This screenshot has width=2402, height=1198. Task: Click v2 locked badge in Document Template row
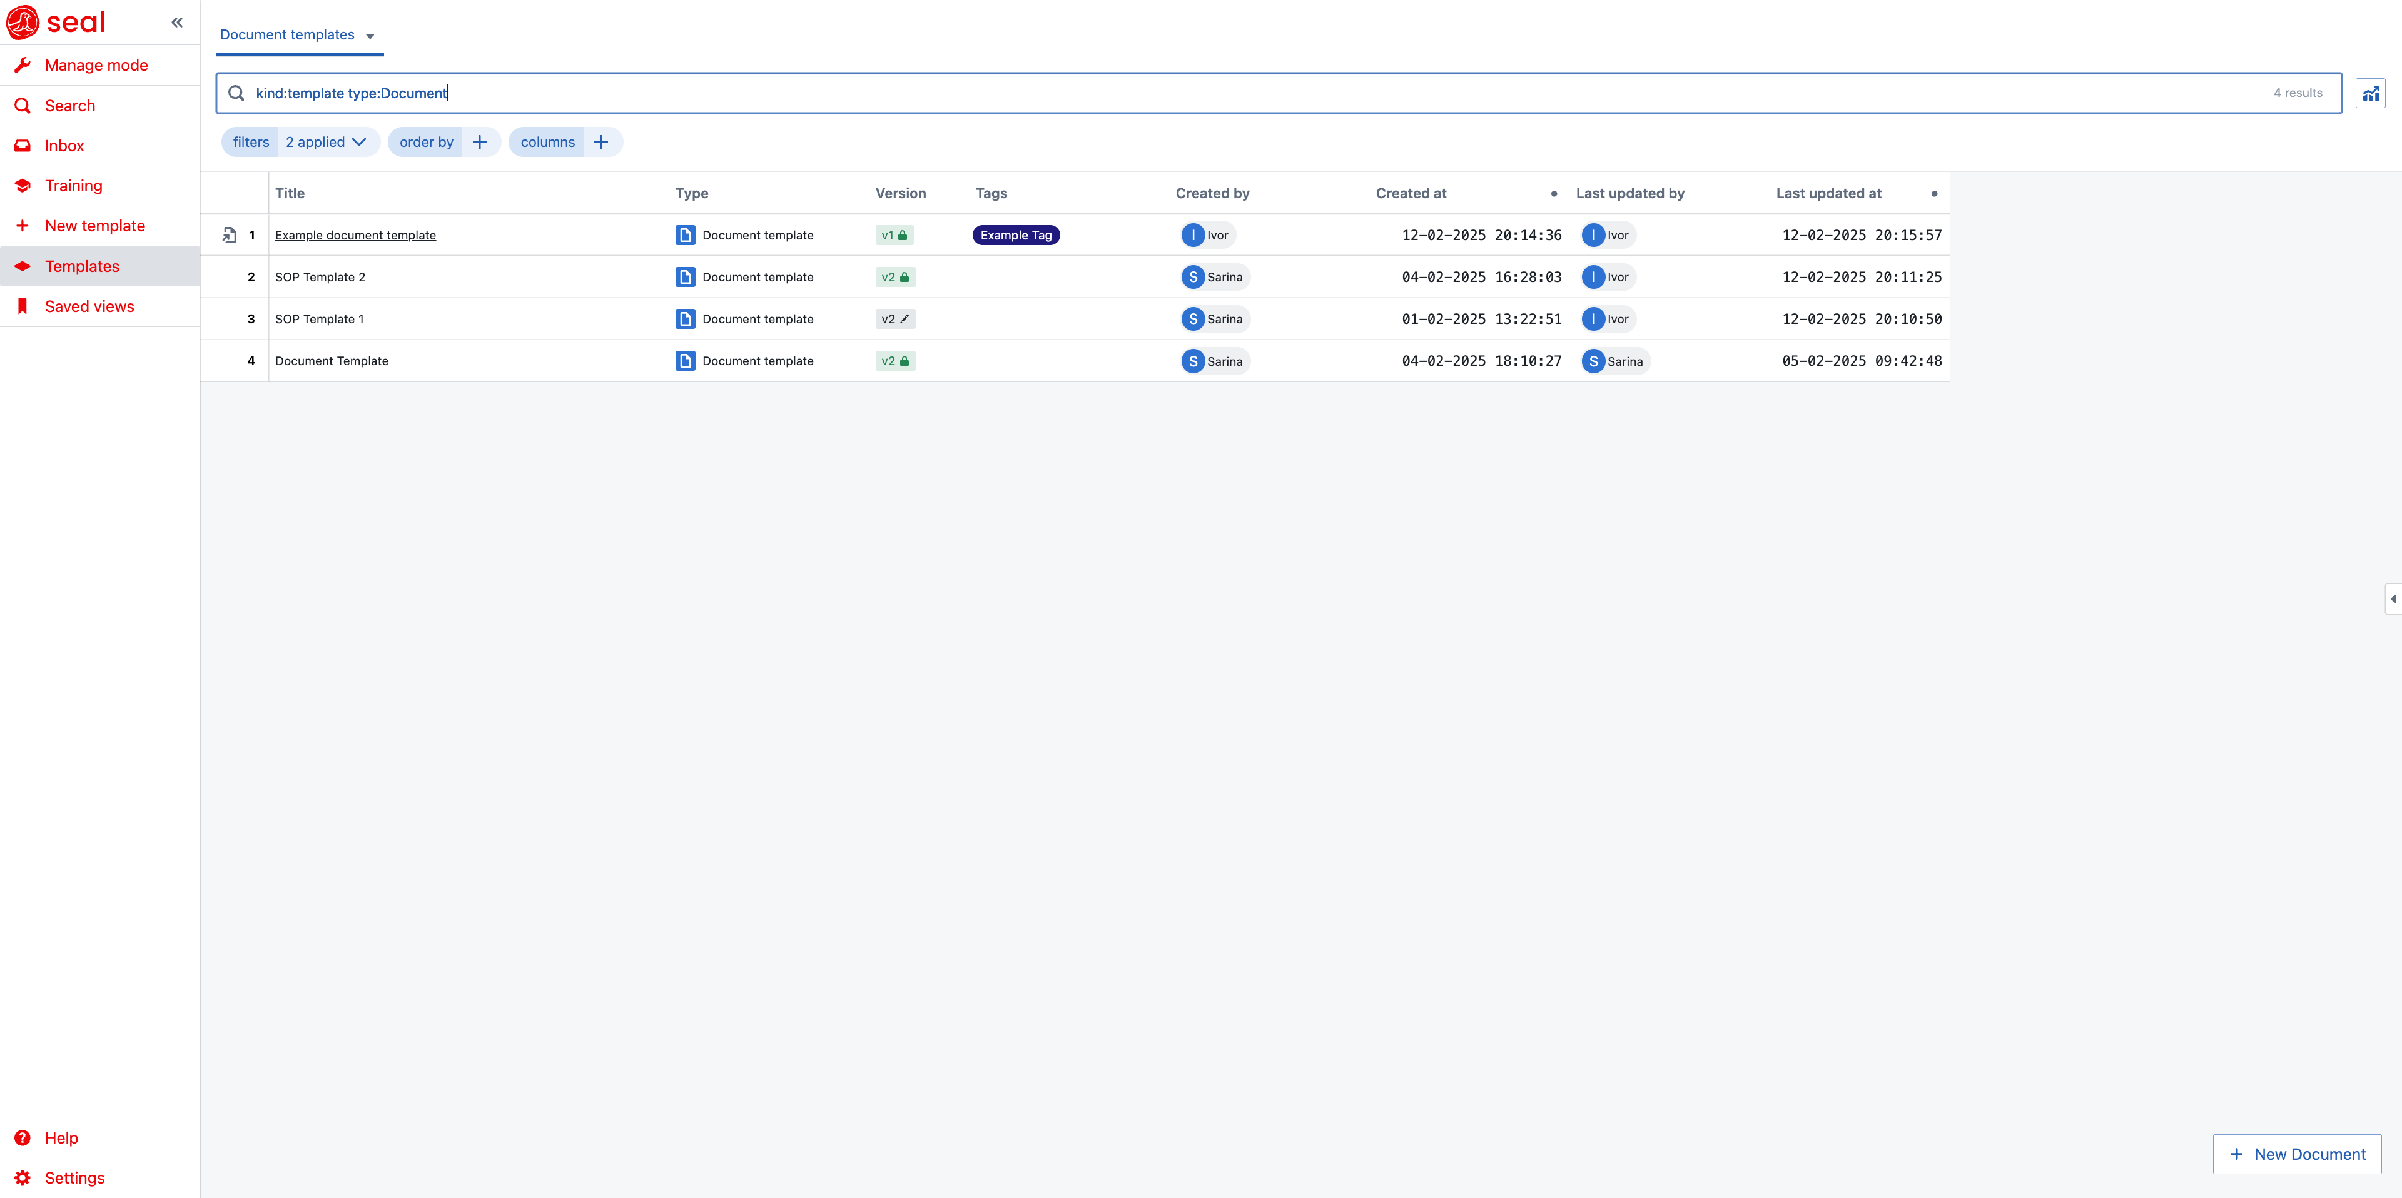[895, 361]
